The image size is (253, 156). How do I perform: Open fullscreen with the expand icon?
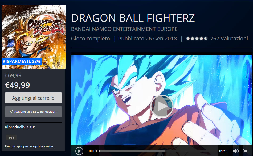tap(246, 151)
